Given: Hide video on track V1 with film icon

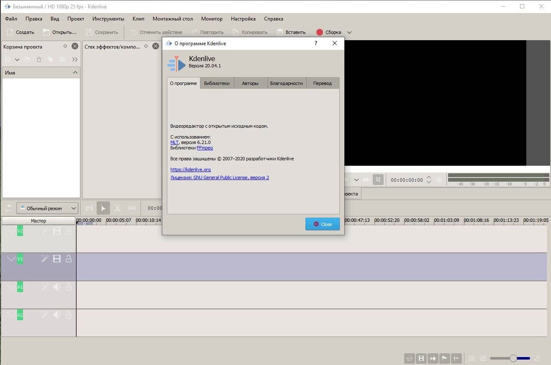Looking at the screenshot, I should point(57,259).
